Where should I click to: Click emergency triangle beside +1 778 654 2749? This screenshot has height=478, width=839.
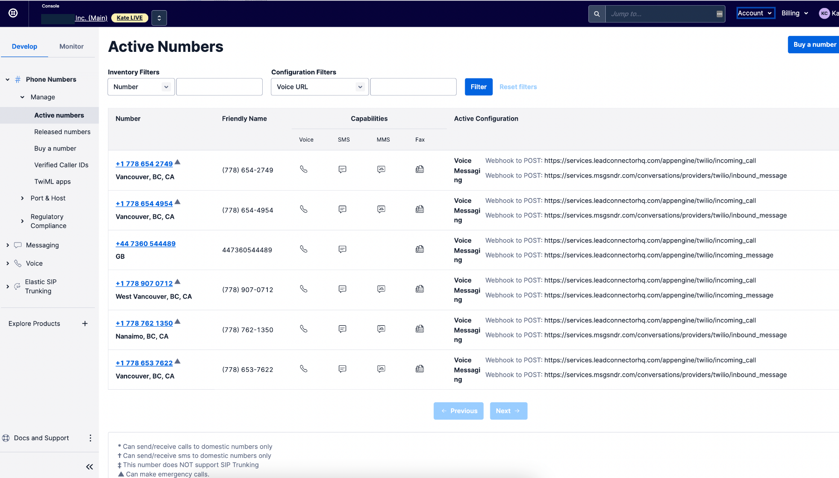178,162
